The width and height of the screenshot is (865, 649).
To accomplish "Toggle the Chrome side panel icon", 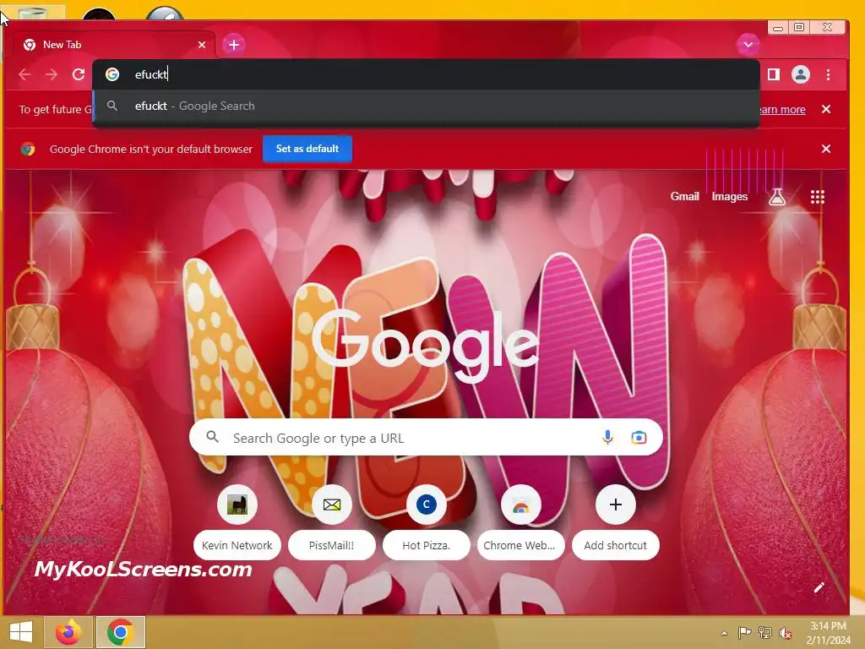I will click(x=774, y=74).
